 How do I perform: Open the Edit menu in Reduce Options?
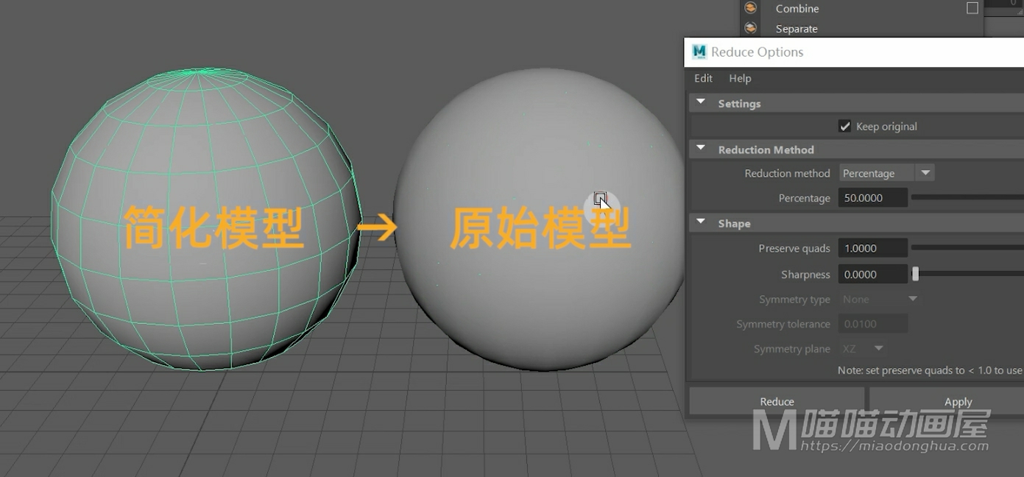pos(703,78)
